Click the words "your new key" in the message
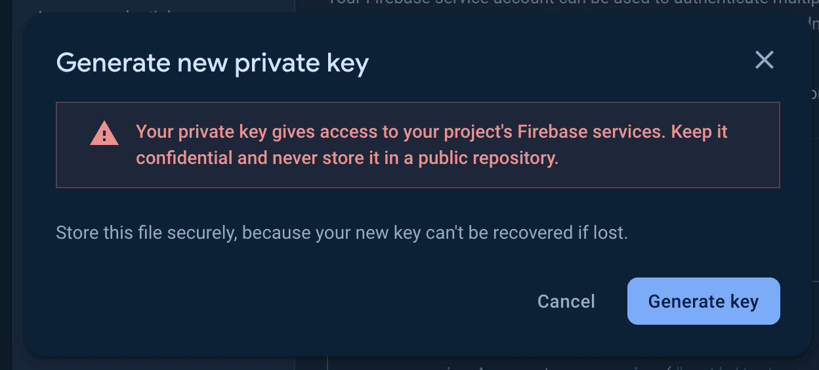The height and width of the screenshot is (370, 819). point(368,233)
